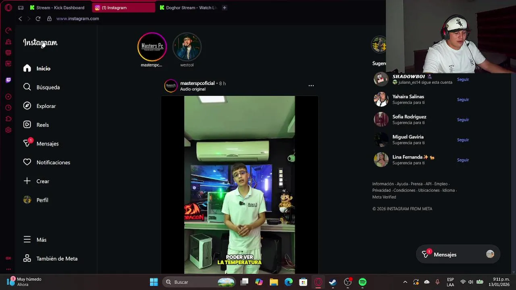Viewport: 516px width, 290px height.
Task: Follow Yahaira Salinas with Seguir
Action: pos(463,99)
